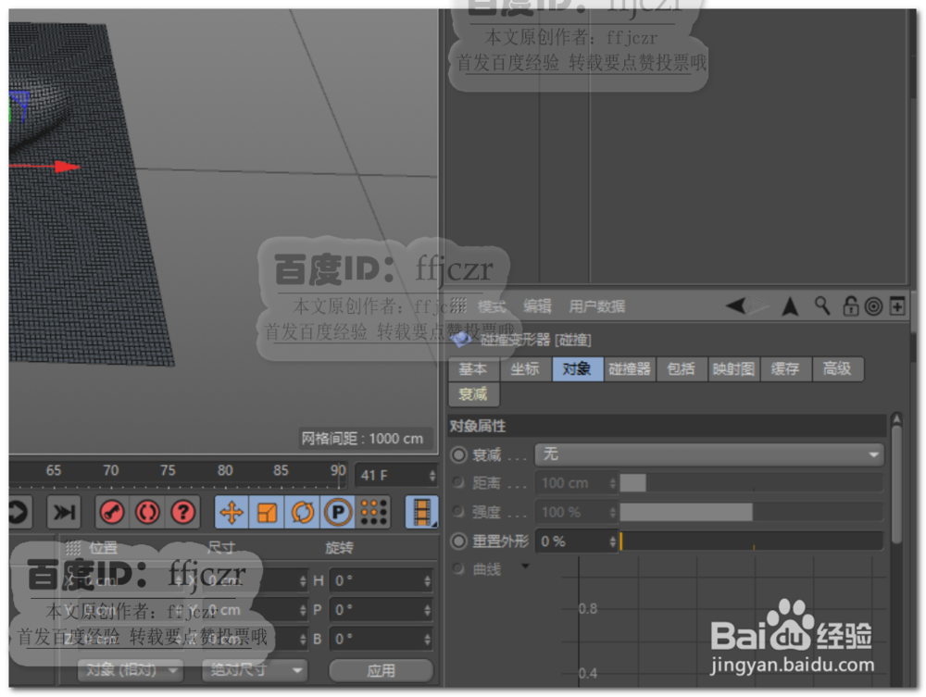Image resolution: width=926 pixels, height=697 pixels.
Task: Click the H rotation stepper arrows
Action: coord(427,580)
